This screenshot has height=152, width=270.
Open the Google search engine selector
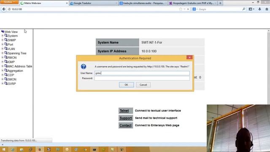[x=195, y=9]
